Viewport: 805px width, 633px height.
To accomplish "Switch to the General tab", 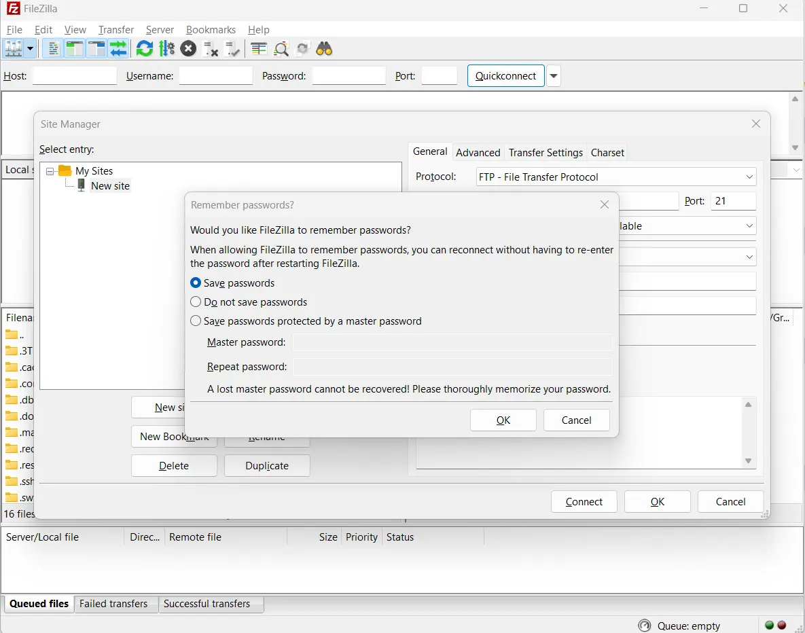I will (x=430, y=151).
